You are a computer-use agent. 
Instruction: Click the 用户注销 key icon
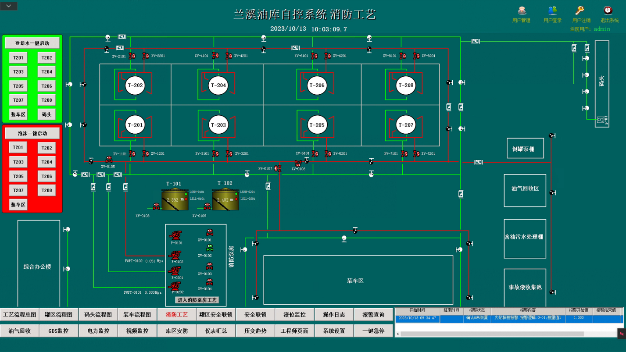[x=580, y=11]
